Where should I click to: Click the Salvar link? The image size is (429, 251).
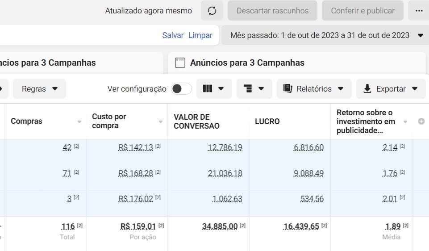coord(173,35)
